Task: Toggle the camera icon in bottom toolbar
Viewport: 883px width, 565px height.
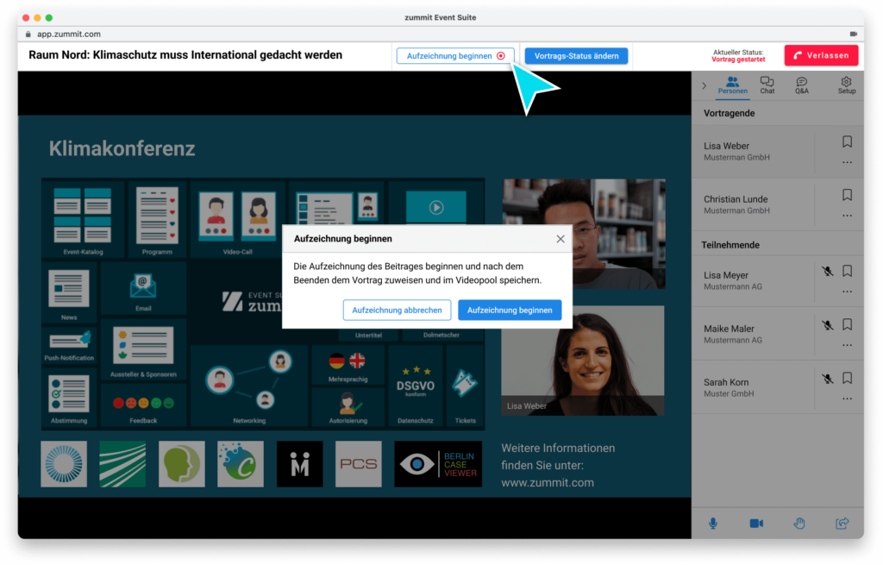Action: (756, 524)
